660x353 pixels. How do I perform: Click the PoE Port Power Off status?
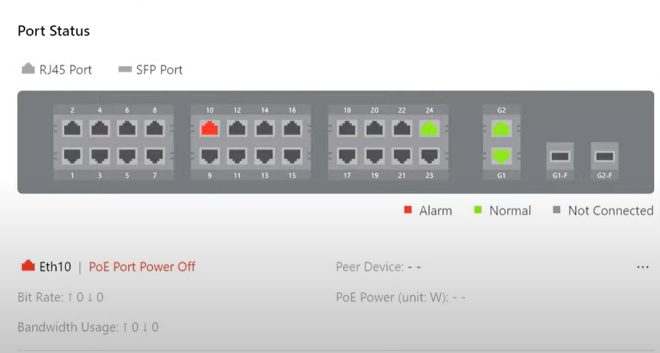142,267
